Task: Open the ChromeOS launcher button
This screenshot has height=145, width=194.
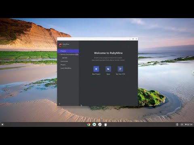Action: [2, 124]
